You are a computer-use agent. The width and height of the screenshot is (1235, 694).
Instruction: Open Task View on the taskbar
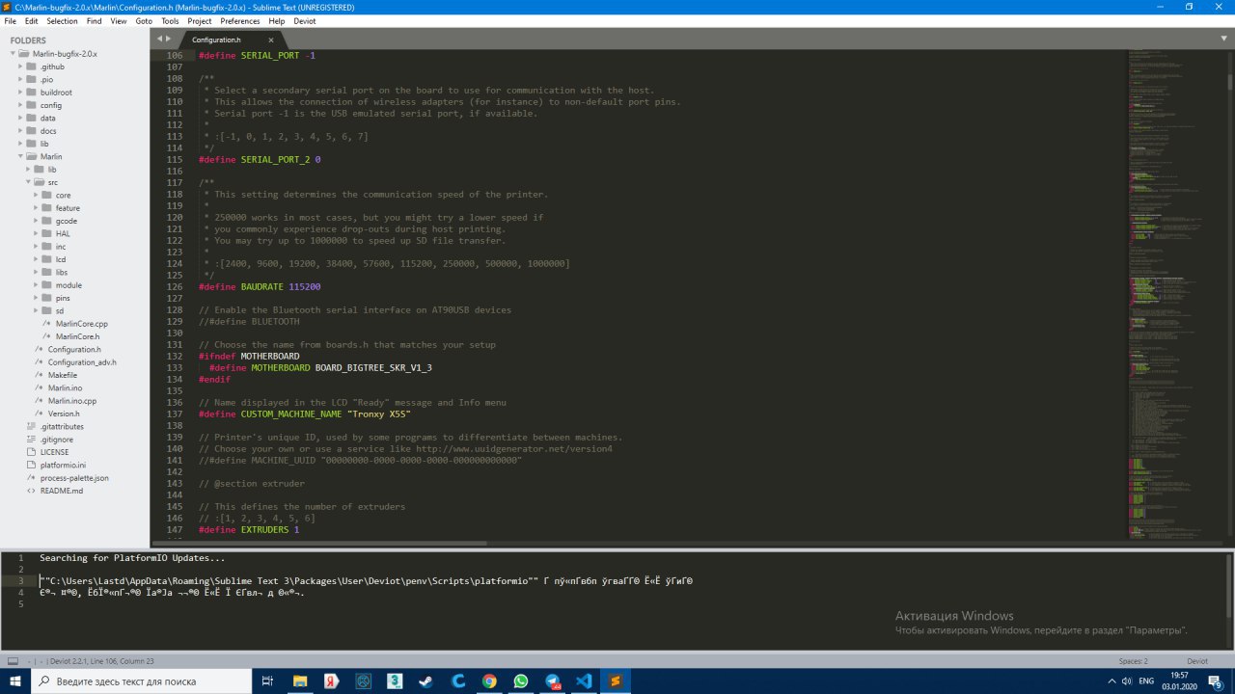pyautogui.click(x=267, y=681)
